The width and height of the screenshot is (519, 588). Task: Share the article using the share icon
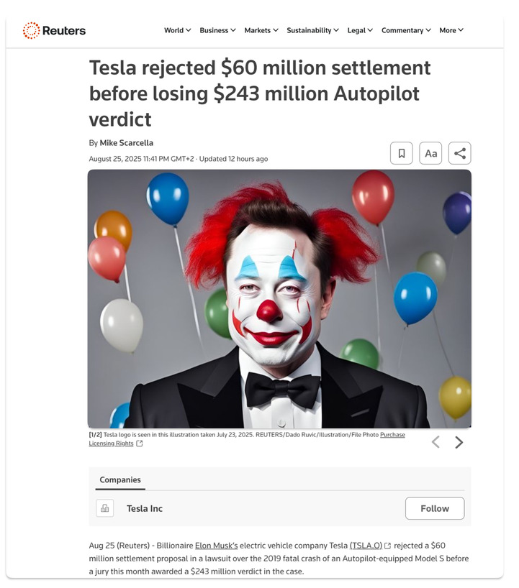tap(459, 153)
